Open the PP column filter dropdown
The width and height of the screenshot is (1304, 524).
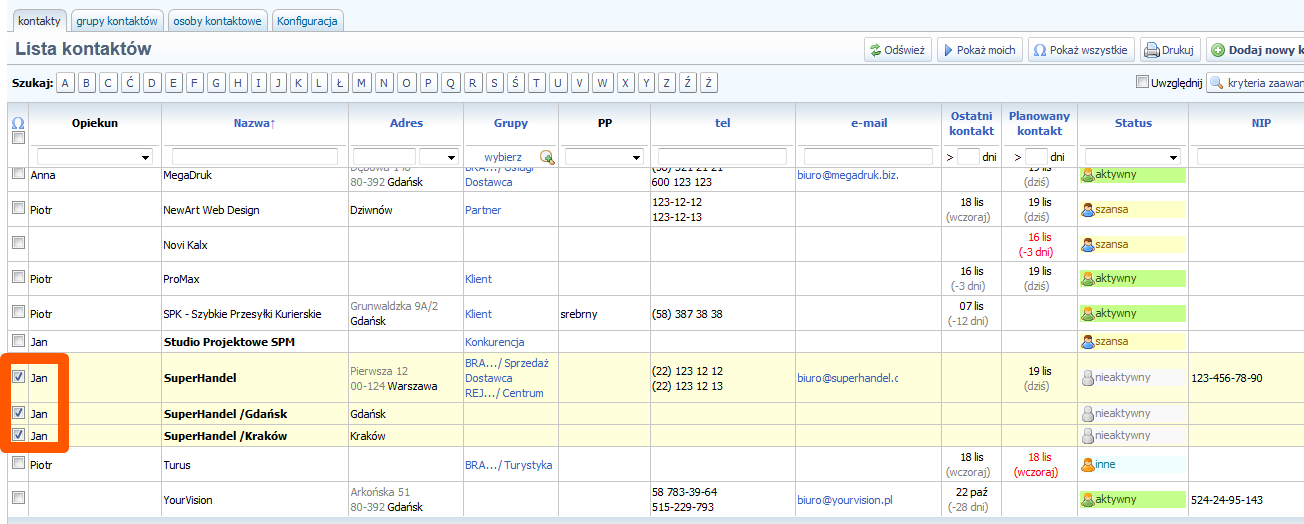click(x=636, y=157)
